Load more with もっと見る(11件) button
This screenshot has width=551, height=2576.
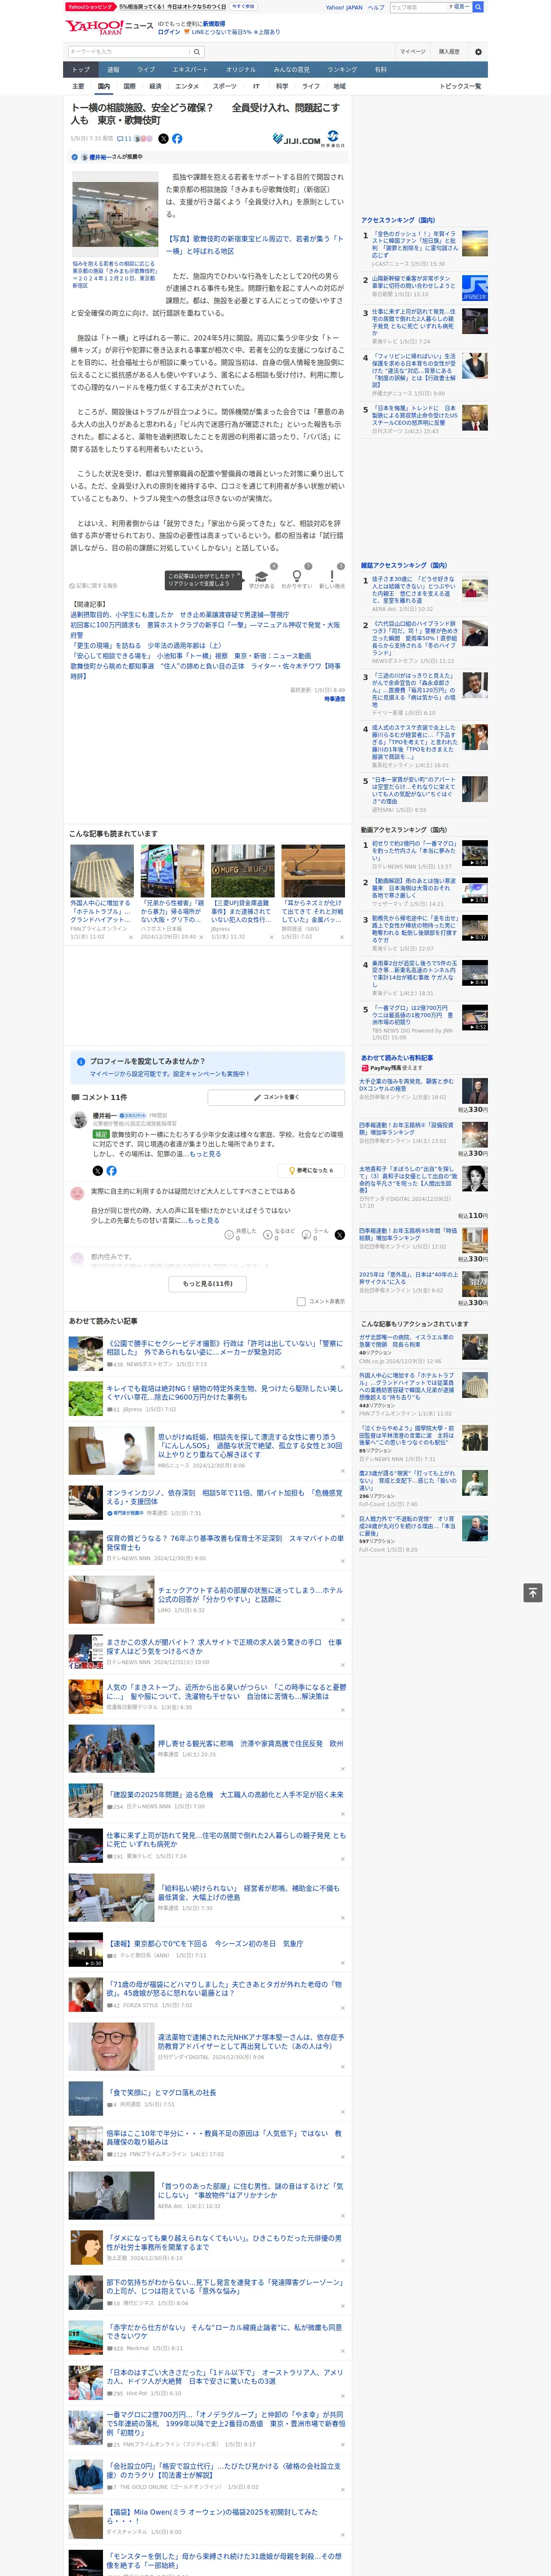pyautogui.click(x=208, y=1284)
